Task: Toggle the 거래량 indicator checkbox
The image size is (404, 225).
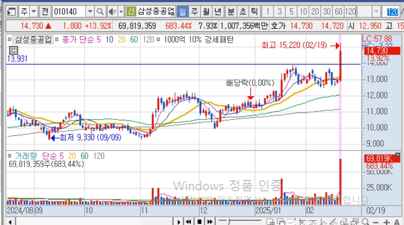Action: coord(9,156)
